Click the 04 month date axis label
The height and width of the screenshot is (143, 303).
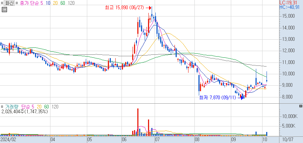[53, 139]
